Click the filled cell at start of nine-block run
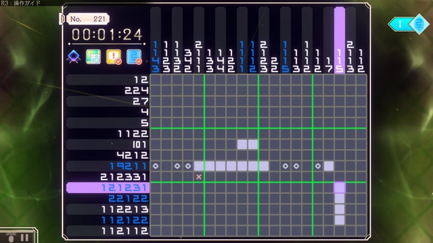433x243 pixels. pos(199,166)
